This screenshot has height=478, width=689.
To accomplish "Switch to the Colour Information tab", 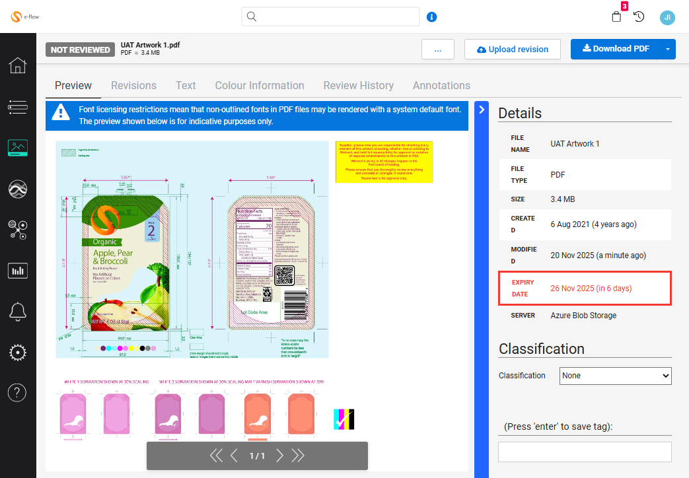I will pos(260,85).
